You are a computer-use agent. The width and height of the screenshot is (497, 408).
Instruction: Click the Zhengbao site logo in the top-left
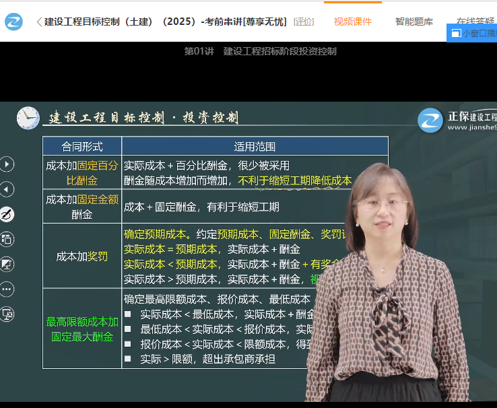(x=13, y=22)
